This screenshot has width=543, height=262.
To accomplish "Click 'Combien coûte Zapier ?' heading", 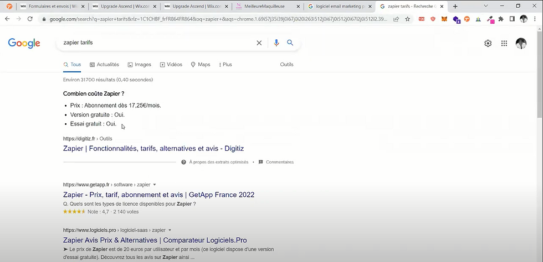I will tap(94, 93).
